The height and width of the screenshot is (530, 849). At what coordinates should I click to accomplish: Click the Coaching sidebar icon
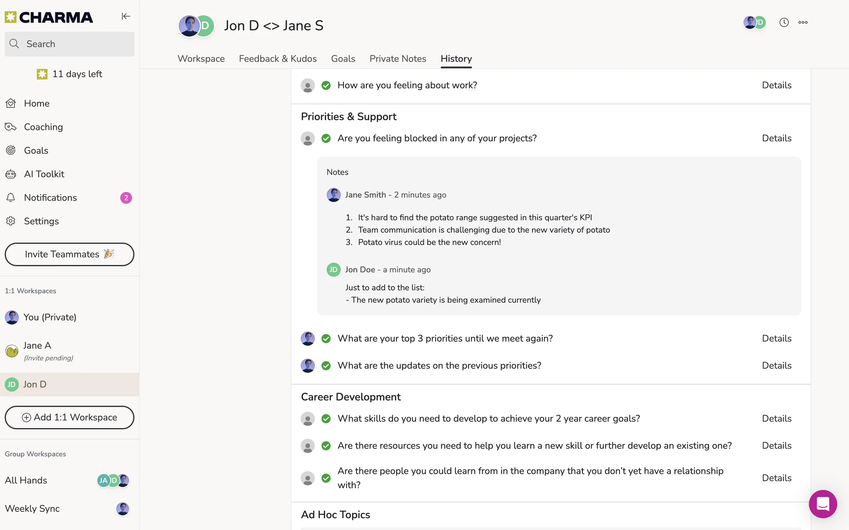tap(11, 127)
